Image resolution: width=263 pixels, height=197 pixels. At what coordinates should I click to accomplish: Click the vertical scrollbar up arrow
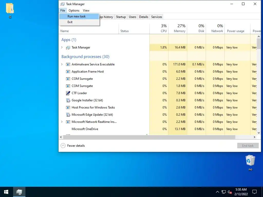point(259,36)
